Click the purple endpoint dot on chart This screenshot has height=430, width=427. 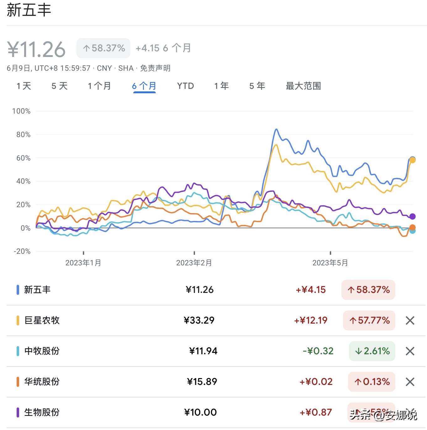tap(412, 216)
